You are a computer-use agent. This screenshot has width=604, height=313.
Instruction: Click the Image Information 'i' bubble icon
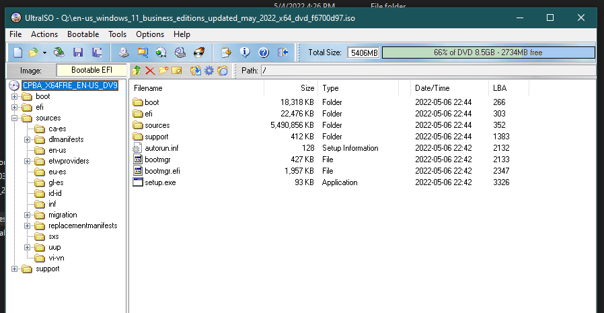click(x=245, y=53)
